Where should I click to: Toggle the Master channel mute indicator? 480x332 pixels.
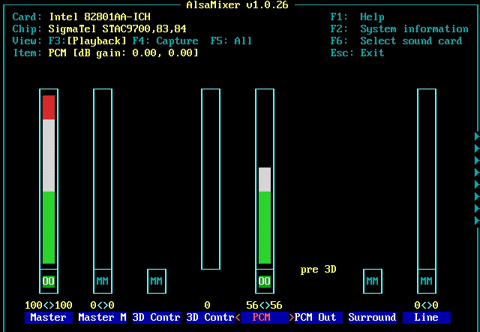pyautogui.click(x=49, y=281)
